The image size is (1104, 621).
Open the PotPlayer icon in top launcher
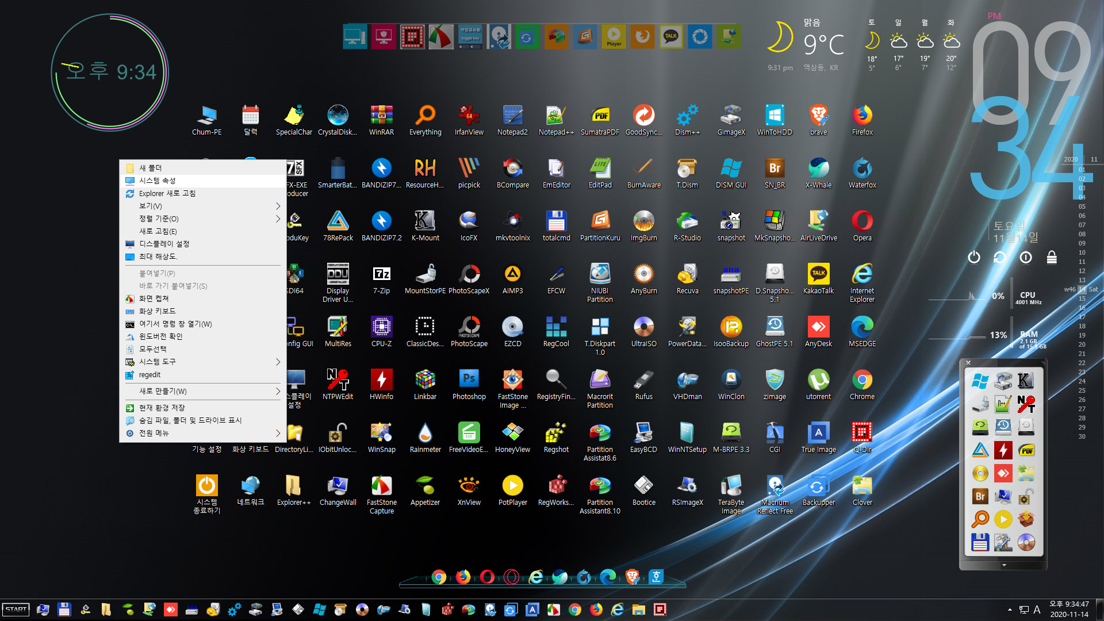click(614, 37)
